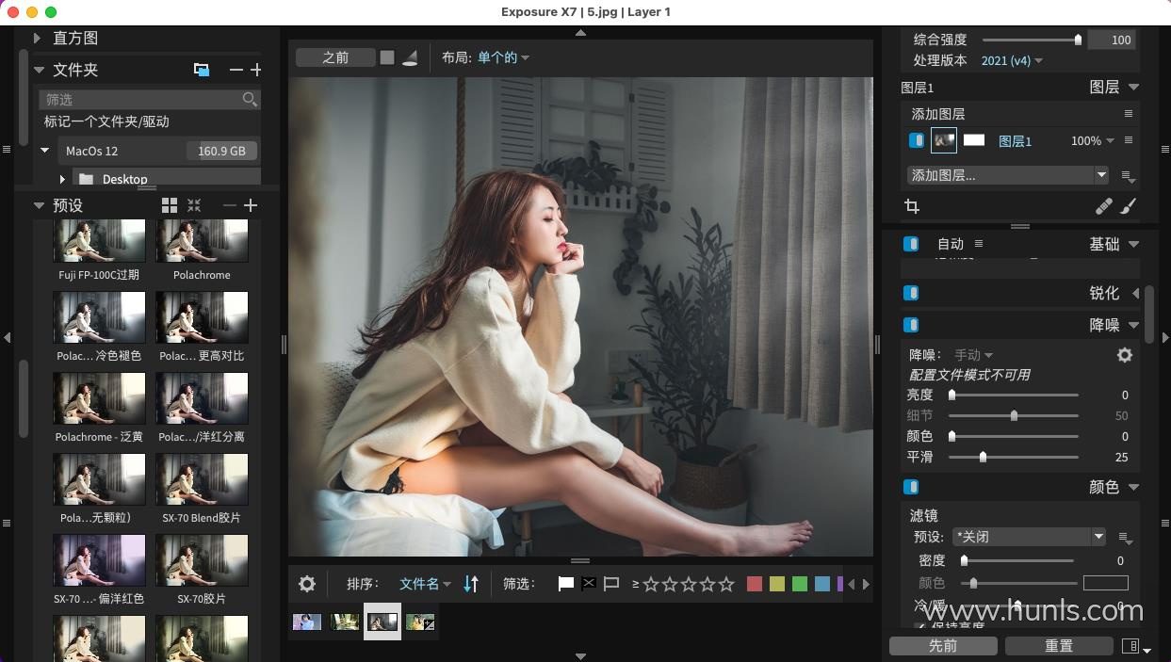Click the folder sync icon
This screenshot has width=1171, height=662.
[202, 70]
